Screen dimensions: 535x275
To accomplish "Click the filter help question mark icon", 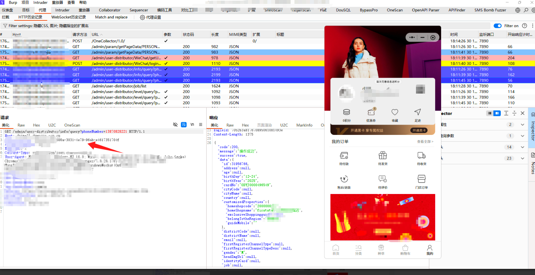I will [524, 26].
